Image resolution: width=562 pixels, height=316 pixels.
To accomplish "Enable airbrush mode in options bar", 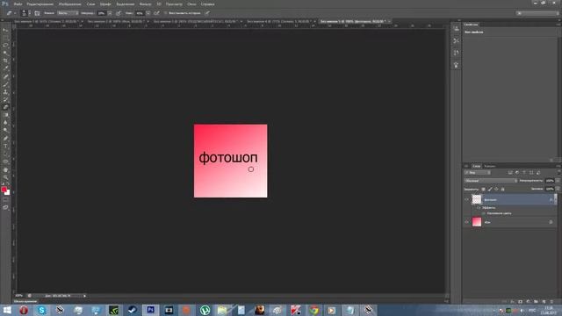I will (156, 13).
